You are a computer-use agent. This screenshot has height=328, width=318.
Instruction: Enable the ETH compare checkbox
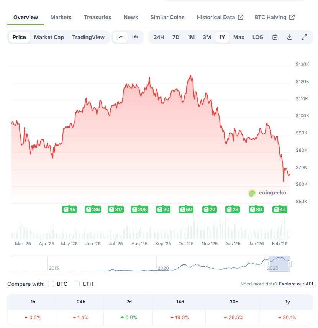coord(77,284)
